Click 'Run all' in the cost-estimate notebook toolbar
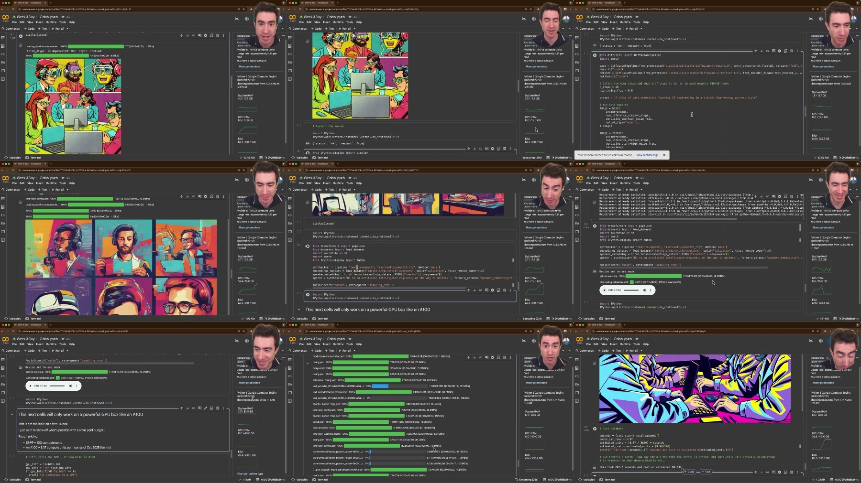The width and height of the screenshot is (861, 483). point(631,351)
